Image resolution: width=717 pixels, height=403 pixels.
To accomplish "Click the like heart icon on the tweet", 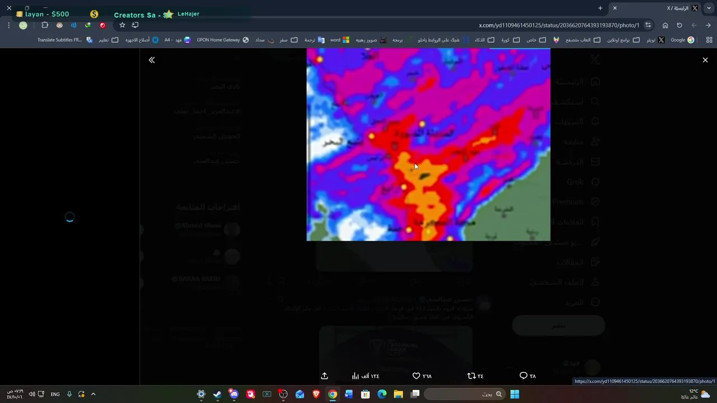I will 416,376.
